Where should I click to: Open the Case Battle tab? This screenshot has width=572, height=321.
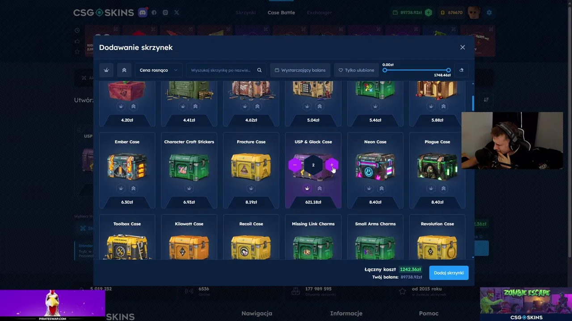pyautogui.click(x=281, y=12)
